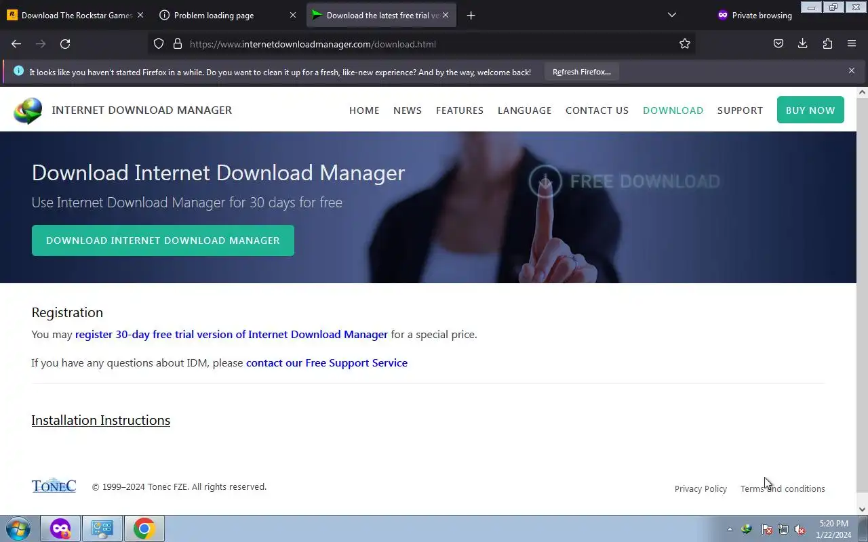Viewport: 868px width, 542px height.
Task: Open the HOME menu item
Action: (x=364, y=110)
